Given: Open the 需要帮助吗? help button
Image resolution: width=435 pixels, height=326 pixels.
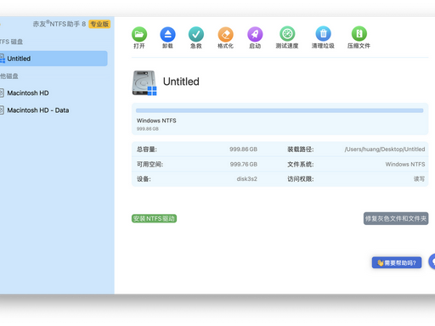Looking at the screenshot, I should pos(397,263).
